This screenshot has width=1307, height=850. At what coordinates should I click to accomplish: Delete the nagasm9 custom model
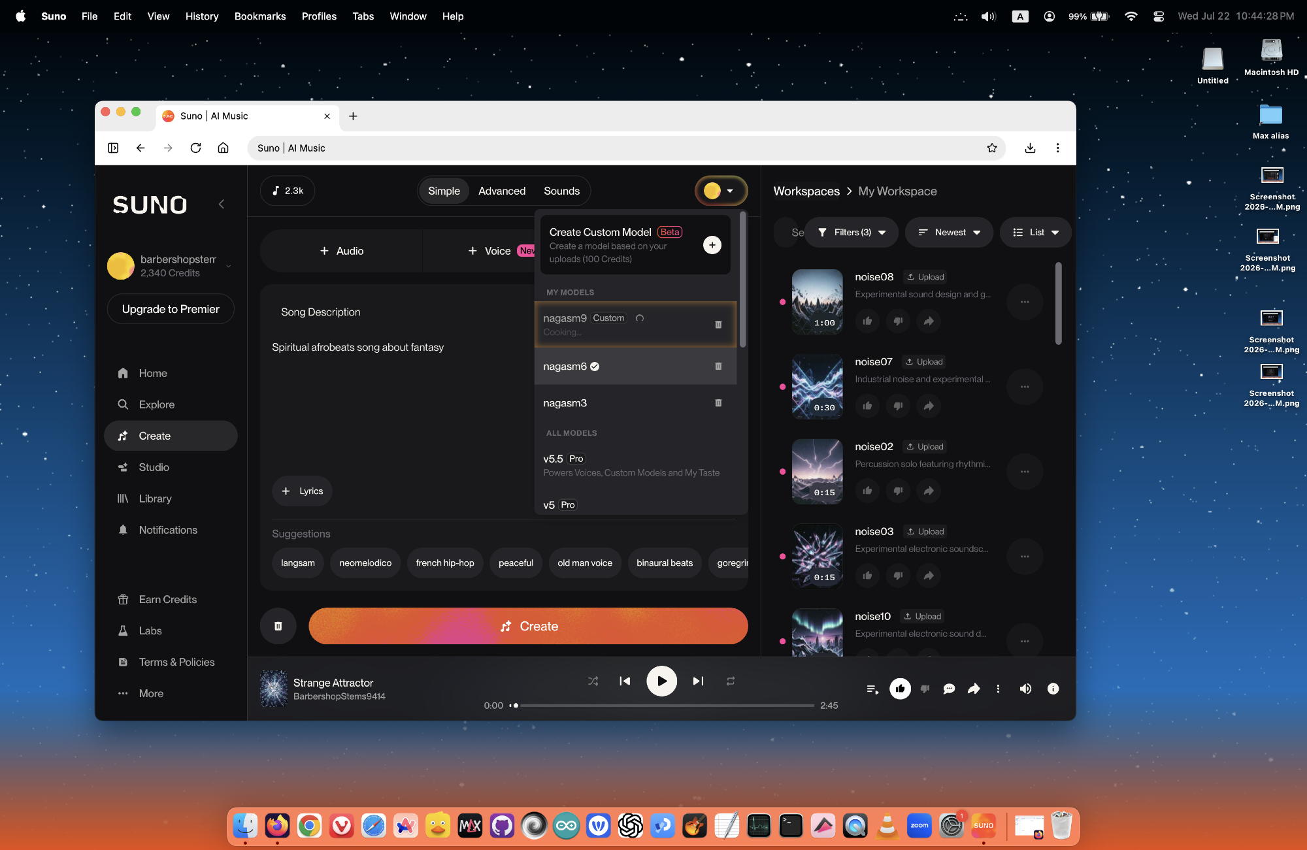click(x=718, y=325)
